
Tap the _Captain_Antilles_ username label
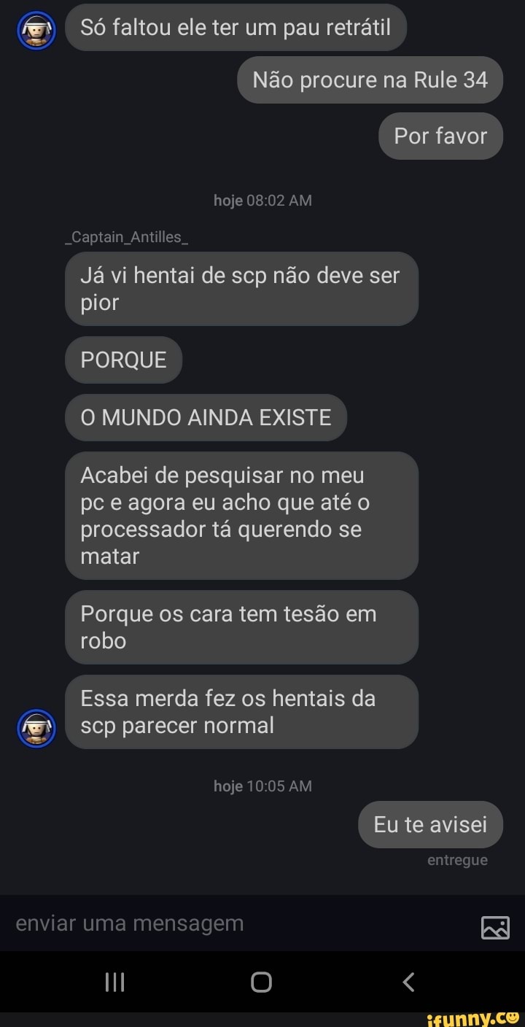click(x=128, y=236)
